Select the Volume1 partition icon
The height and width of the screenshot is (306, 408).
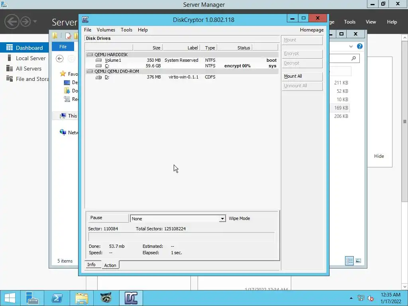coord(99,61)
